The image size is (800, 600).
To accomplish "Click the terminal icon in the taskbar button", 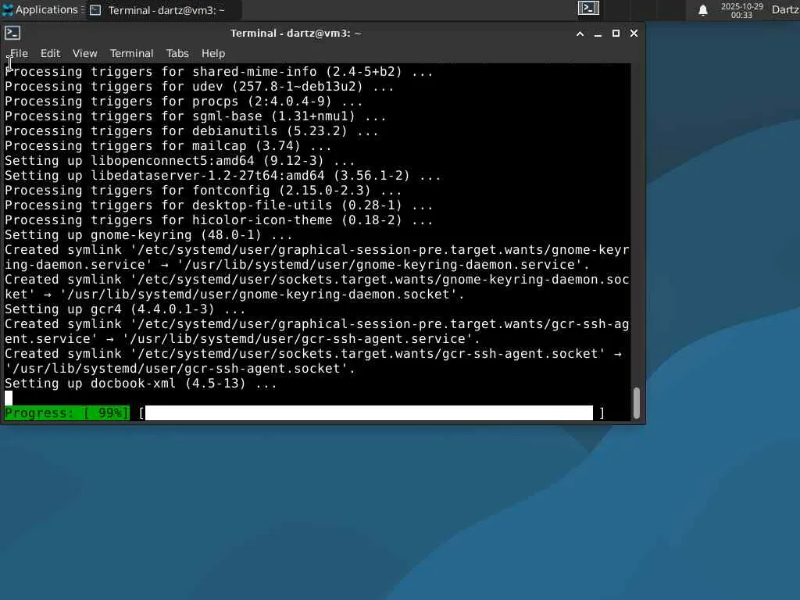I will click(95, 10).
